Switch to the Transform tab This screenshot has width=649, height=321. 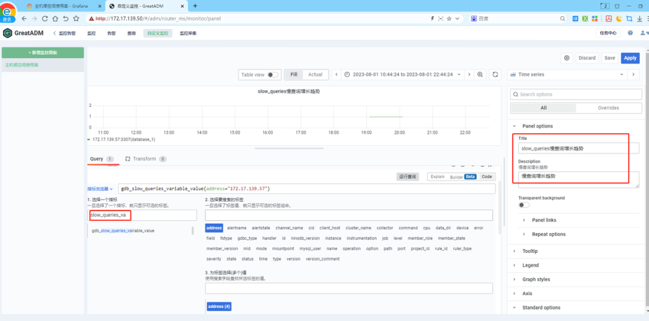coord(144,159)
